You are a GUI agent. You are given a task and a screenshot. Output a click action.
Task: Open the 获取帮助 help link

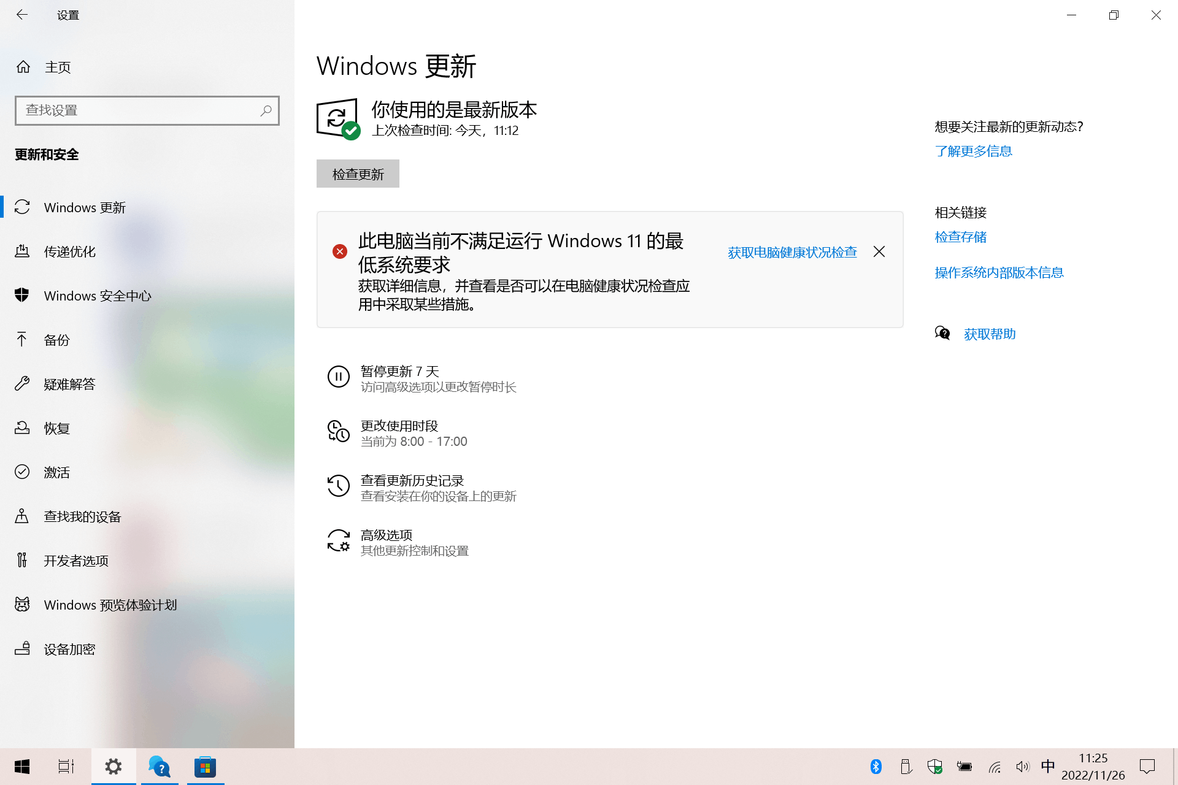(989, 334)
